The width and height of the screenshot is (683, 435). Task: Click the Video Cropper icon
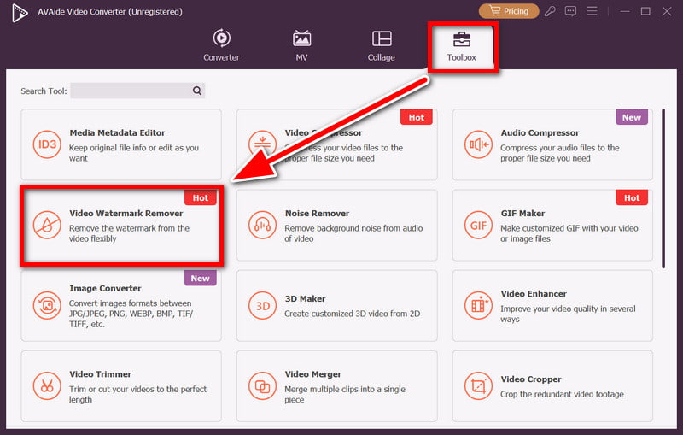478,386
